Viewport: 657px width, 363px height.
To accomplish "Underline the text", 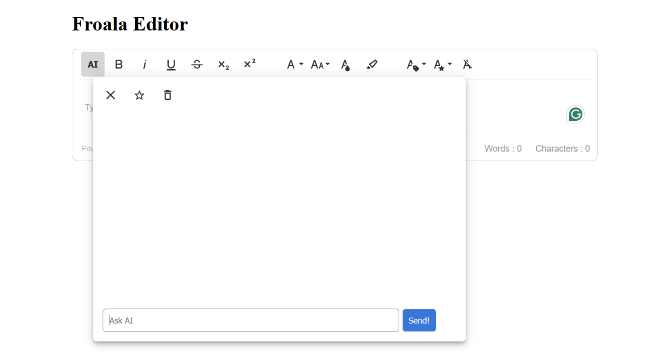I will [171, 64].
